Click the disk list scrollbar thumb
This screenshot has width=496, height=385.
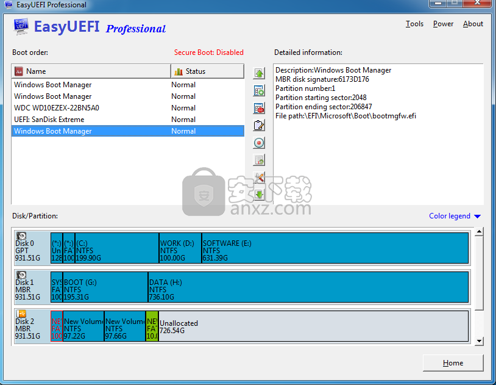click(479, 273)
